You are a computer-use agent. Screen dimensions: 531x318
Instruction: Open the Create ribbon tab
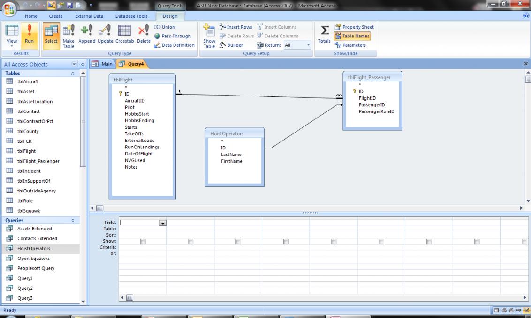click(56, 16)
